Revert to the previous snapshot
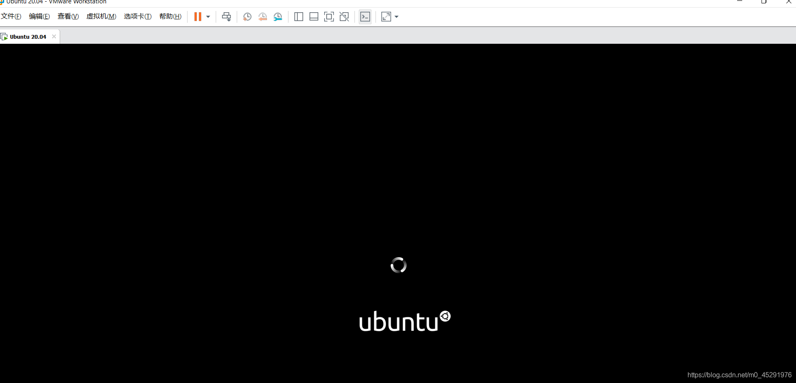Viewport: 796px width, 383px height. [x=262, y=17]
